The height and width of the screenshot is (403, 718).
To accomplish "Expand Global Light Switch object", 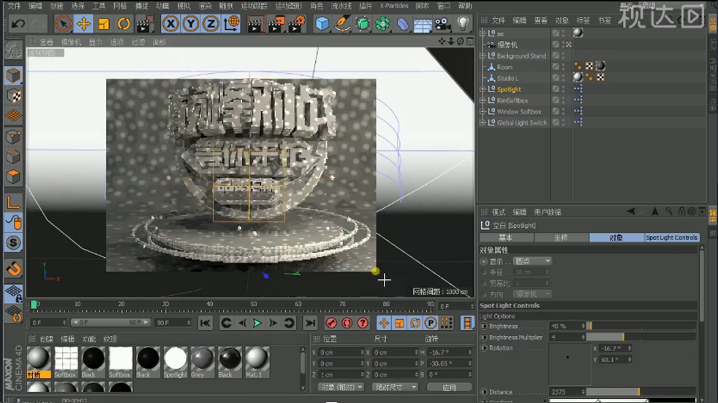I will pyautogui.click(x=482, y=122).
